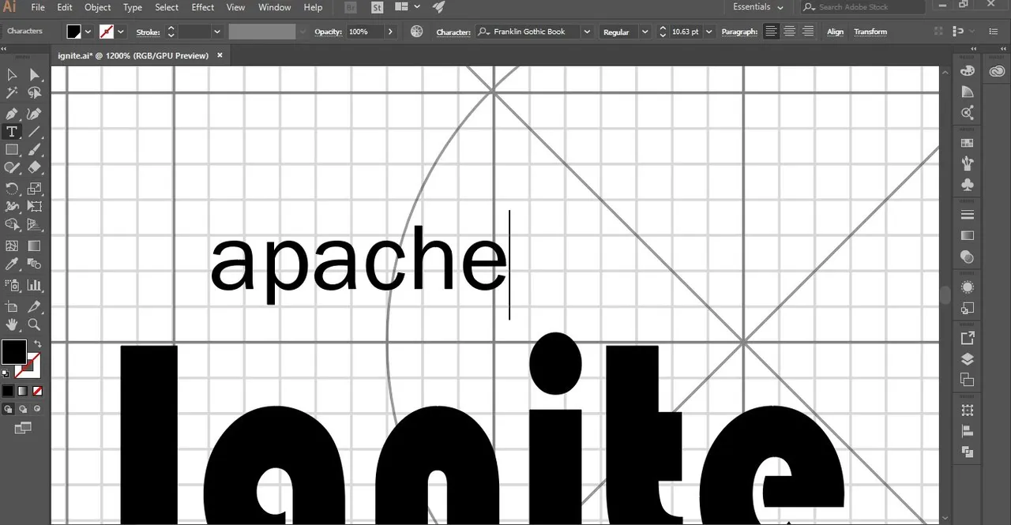
Task: Open the stroke weight dropdown
Action: pos(216,32)
